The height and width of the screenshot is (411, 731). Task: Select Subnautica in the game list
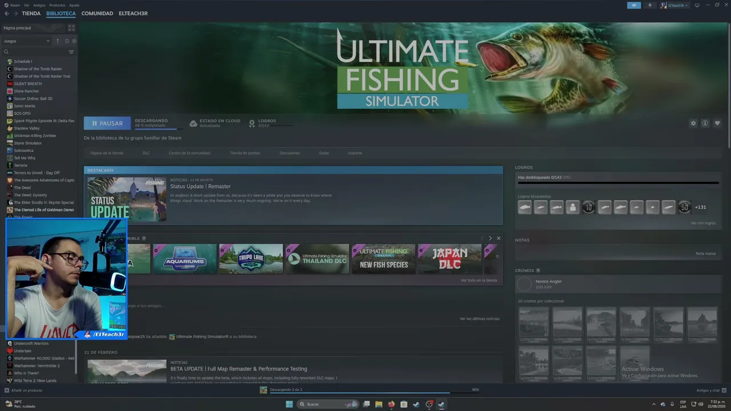[25, 151]
